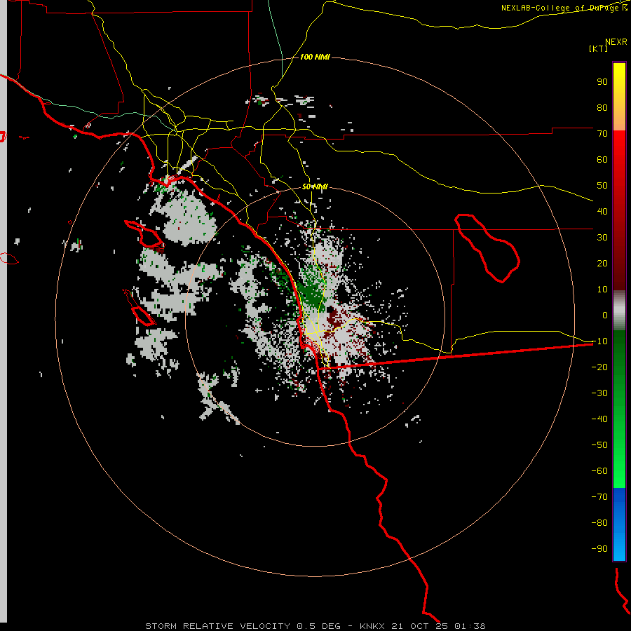
Task: Click the 70 value on the velocity scale
Action: tap(602, 134)
